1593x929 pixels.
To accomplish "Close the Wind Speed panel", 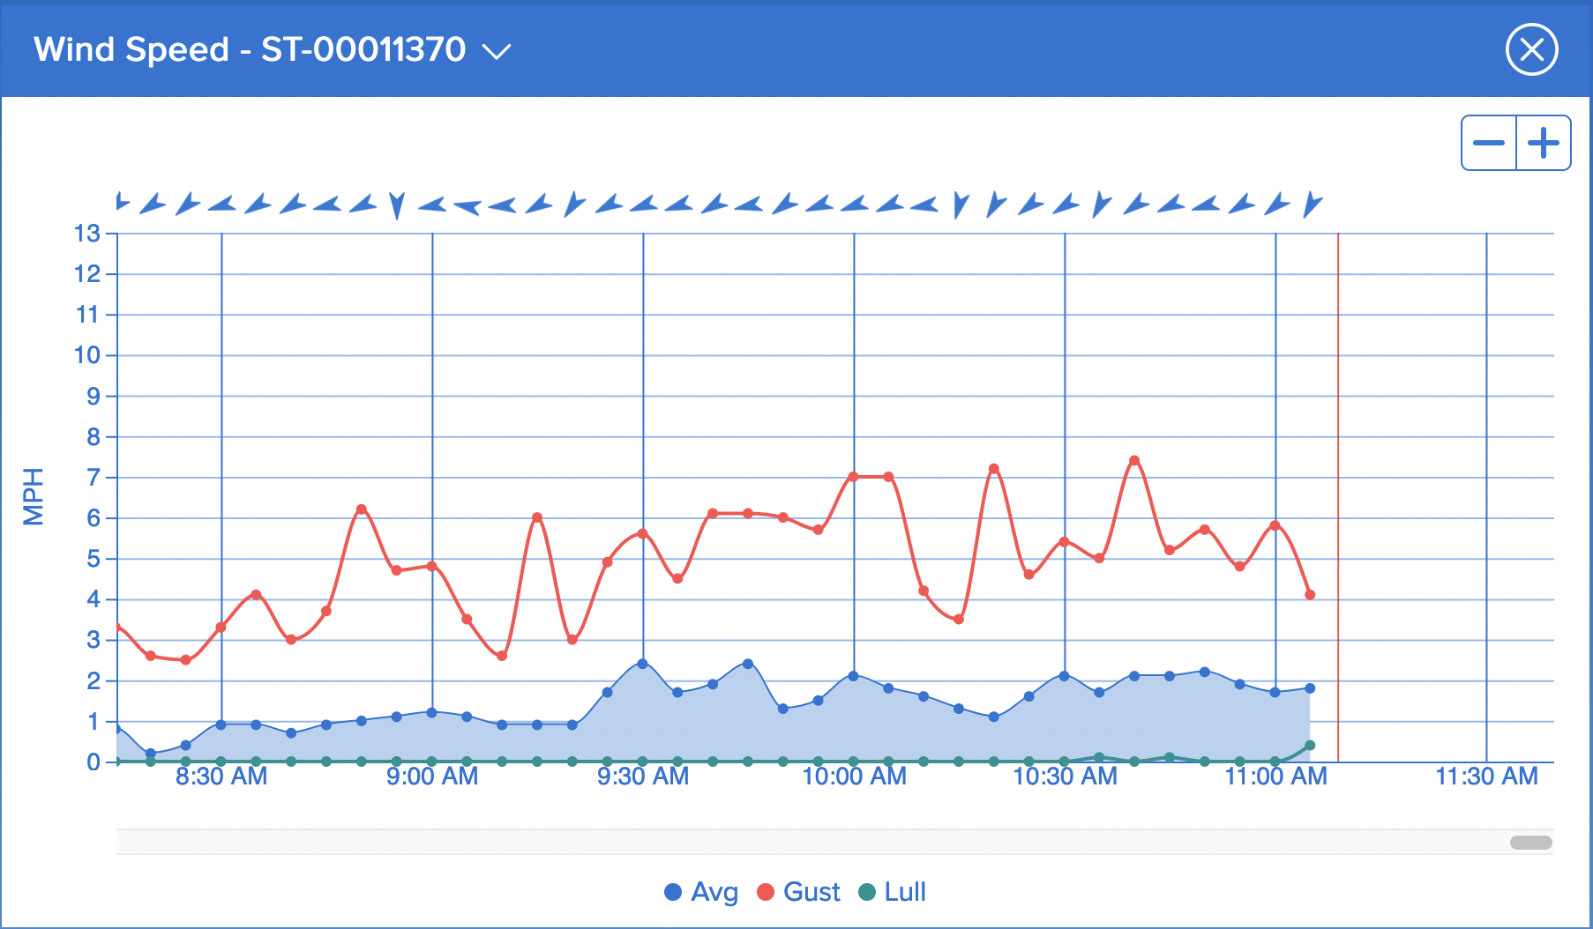I will [1531, 49].
